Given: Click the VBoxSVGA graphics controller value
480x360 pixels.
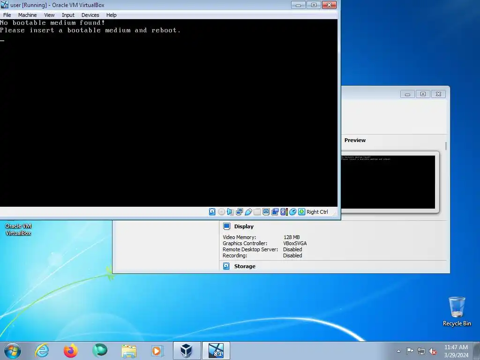Looking at the screenshot, I should click(x=295, y=243).
